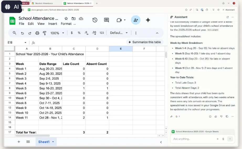The width and height of the screenshot is (242, 149).
Task: Click the print icon in toolbar
Action: 37,33
